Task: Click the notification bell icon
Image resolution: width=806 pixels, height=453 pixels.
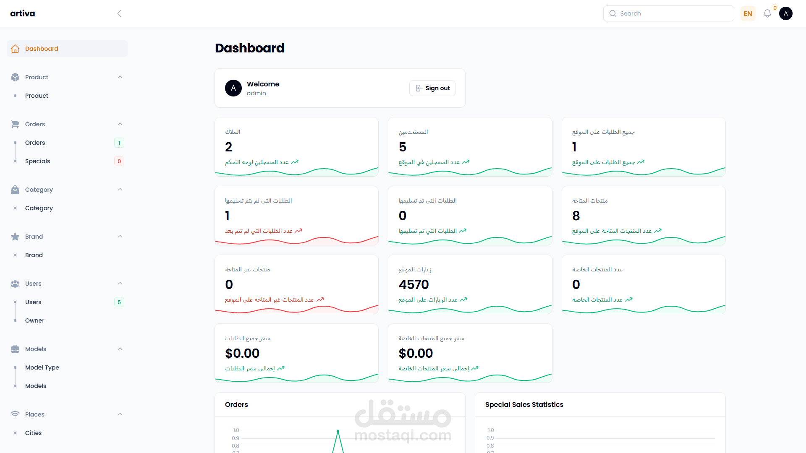Action: 767,13
